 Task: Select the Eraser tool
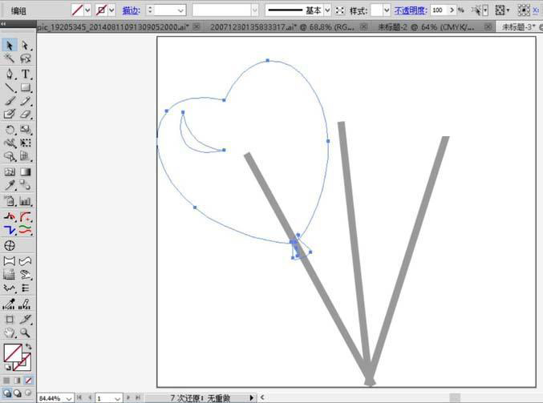(x=26, y=114)
